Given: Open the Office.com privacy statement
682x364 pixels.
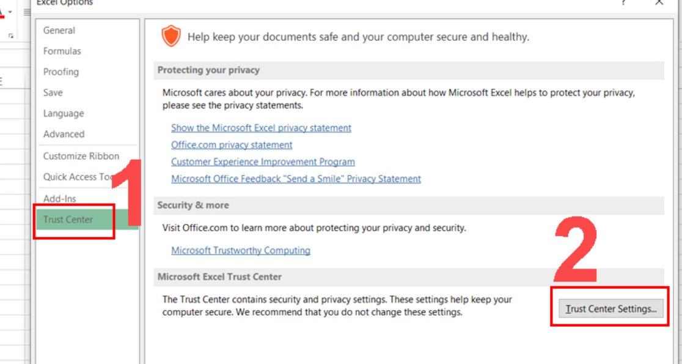Looking at the screenshot, I should pos(232,144).
